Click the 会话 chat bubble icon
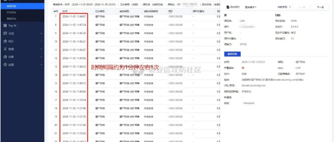Image resolution: width=334 pixels, height=142 pixels. click(5, 33)
